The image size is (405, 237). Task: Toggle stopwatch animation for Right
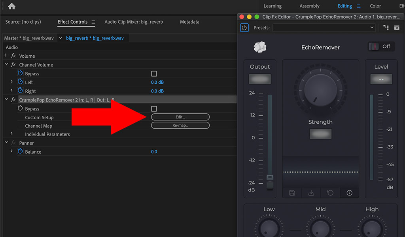[20, 91]
